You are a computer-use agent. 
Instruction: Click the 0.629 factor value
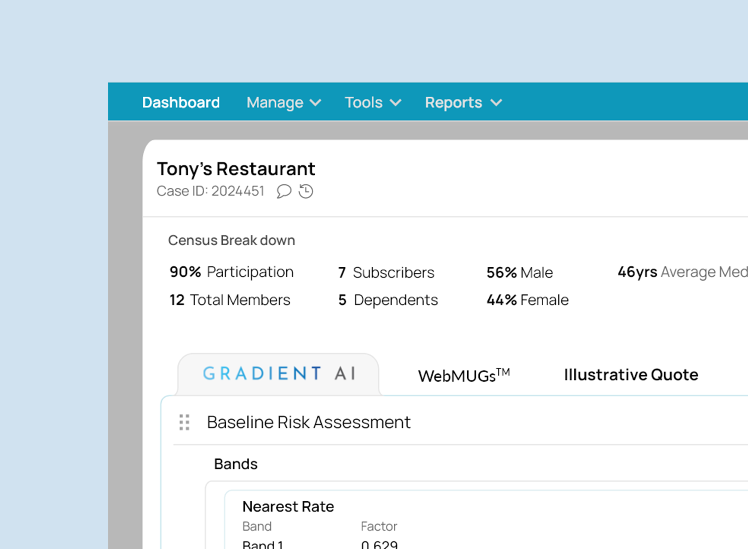click(379, 544)
